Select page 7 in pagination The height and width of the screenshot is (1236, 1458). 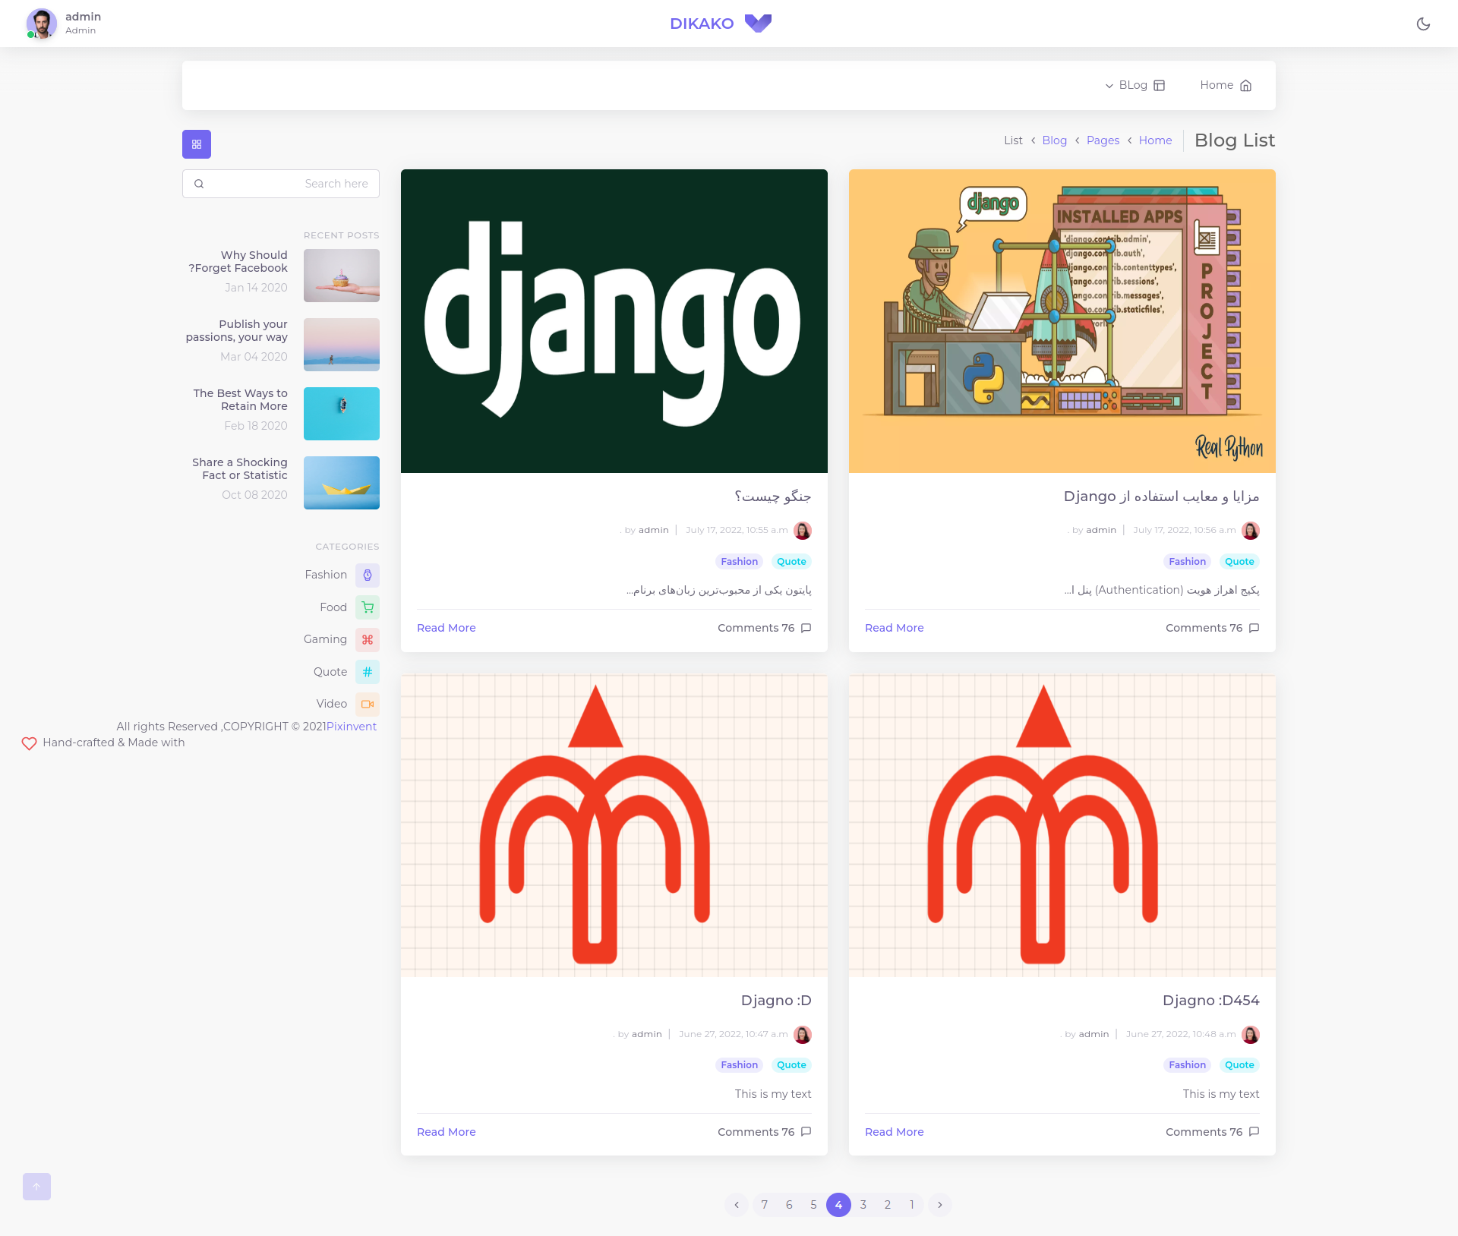pyautogui.click(x=765, y=1205)
